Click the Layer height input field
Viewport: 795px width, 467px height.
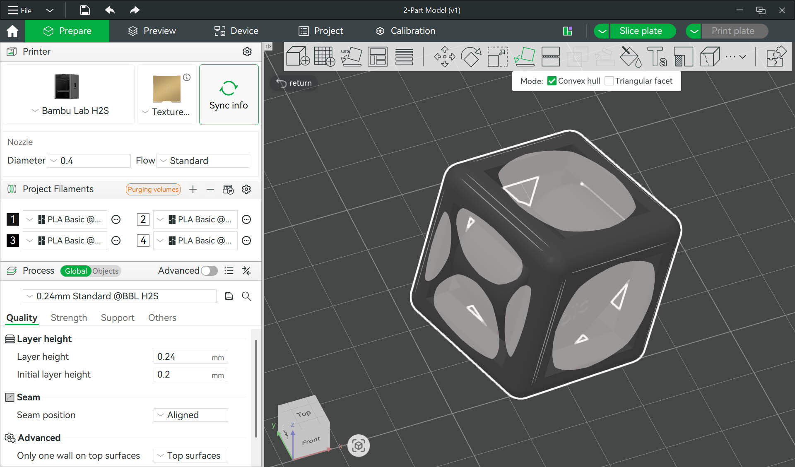coord(182,357)
